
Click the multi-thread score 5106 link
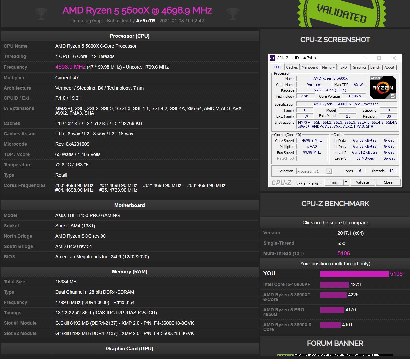click(x=344, y=253)
